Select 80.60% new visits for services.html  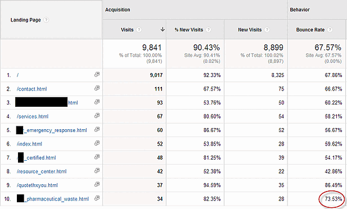pos(212,116)
